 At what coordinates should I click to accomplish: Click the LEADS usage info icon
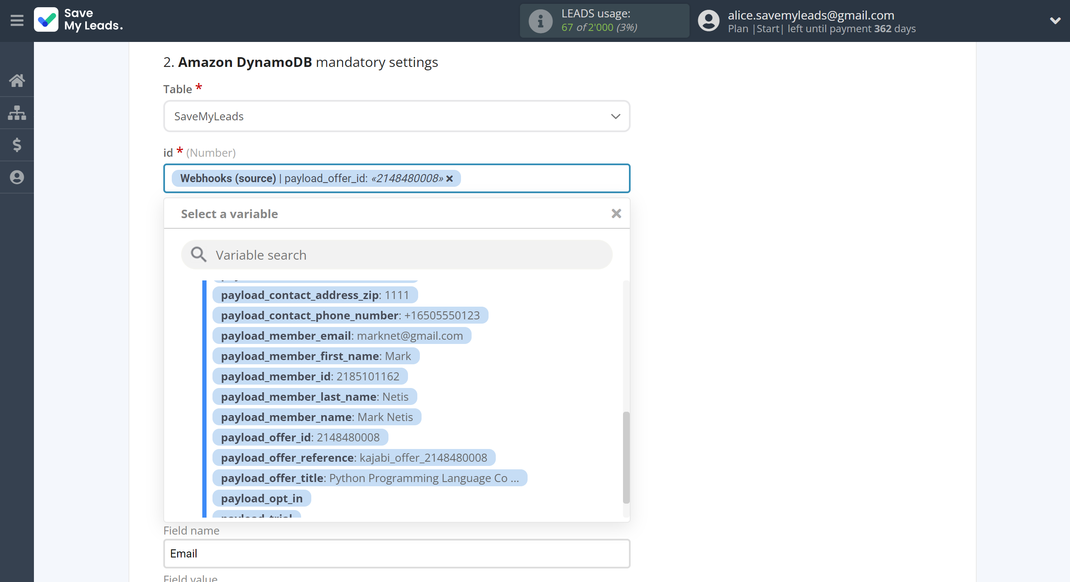coord(540,21)
